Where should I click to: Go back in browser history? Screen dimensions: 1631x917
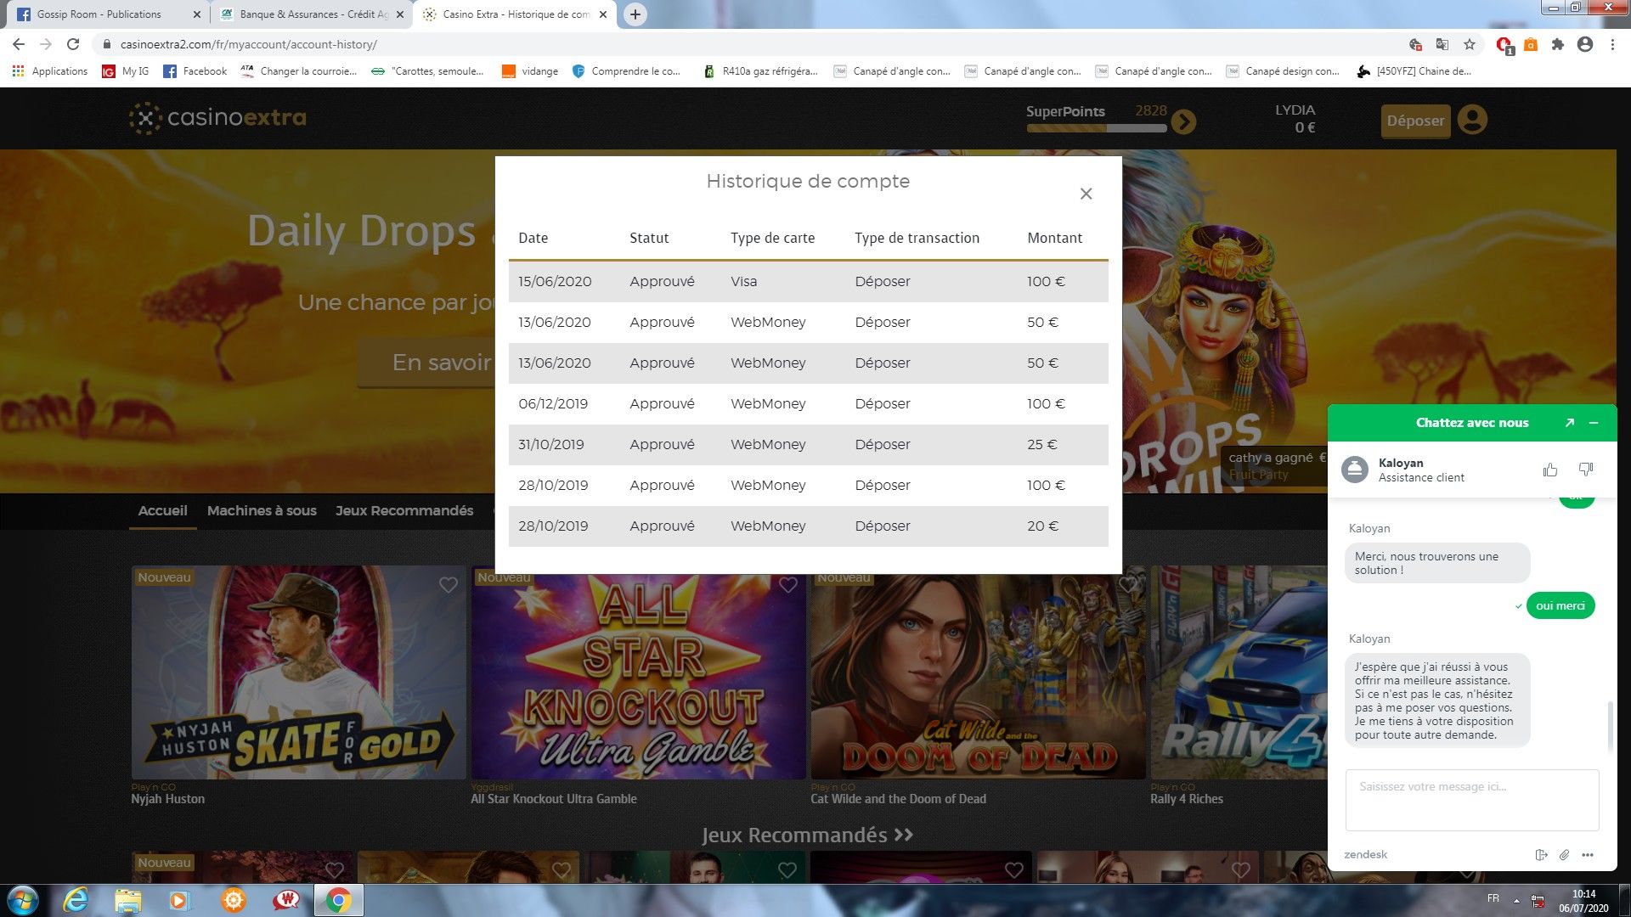(19, 44)
